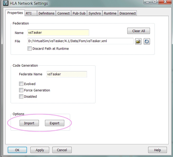Viewport: 173px width, 157px height.
Task: Click the browse folder icon for FOM file
Action: point(138,42)
